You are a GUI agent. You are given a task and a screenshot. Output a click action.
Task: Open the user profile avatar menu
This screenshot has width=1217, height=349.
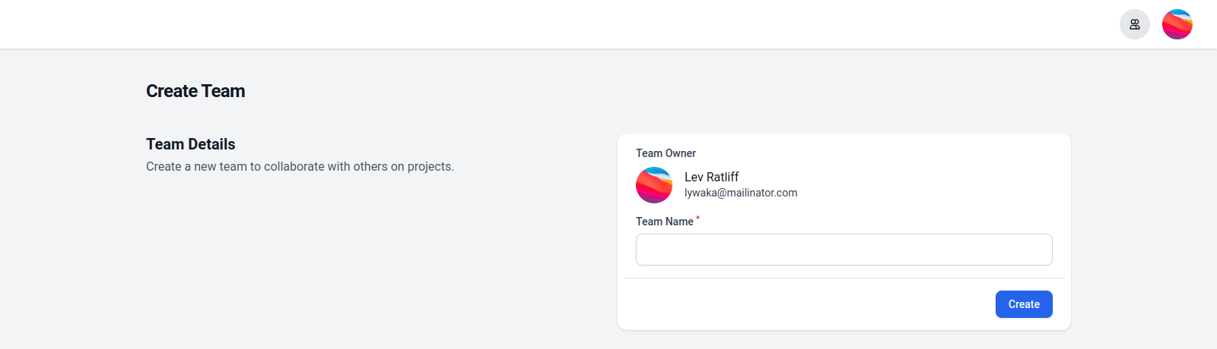coord(1177,24)
